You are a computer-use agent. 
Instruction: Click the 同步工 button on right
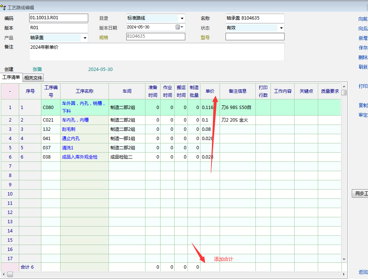[x=361, y=193]
